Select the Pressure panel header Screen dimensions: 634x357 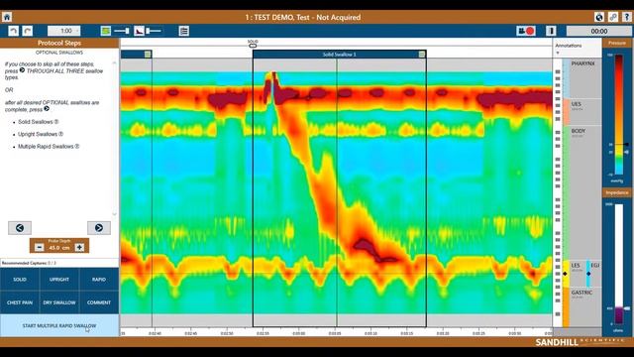click(617, 43)
